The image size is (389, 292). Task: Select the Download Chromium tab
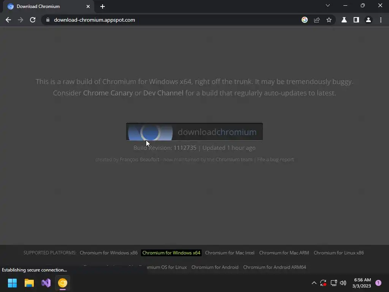pos(48,6)
